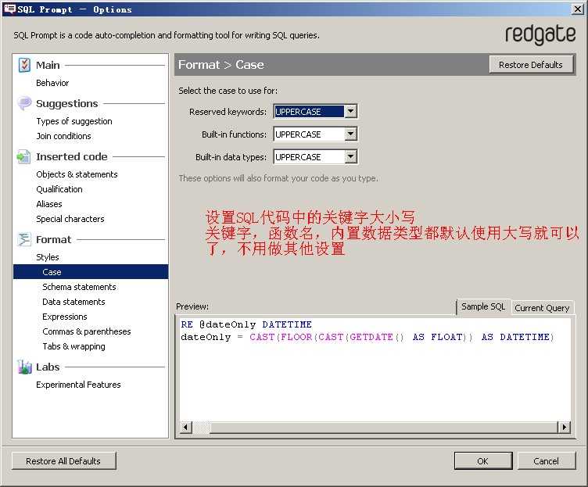The height and width of the screenshot is (487, 588).
Task: Click the Inserted code section heading
Action: point(72,156)
